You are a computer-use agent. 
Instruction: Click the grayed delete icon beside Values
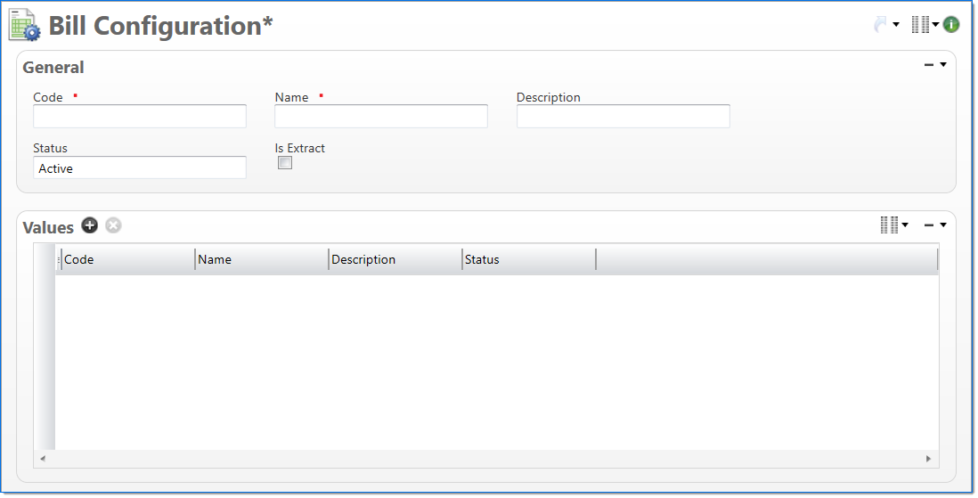tap(113, 225)
